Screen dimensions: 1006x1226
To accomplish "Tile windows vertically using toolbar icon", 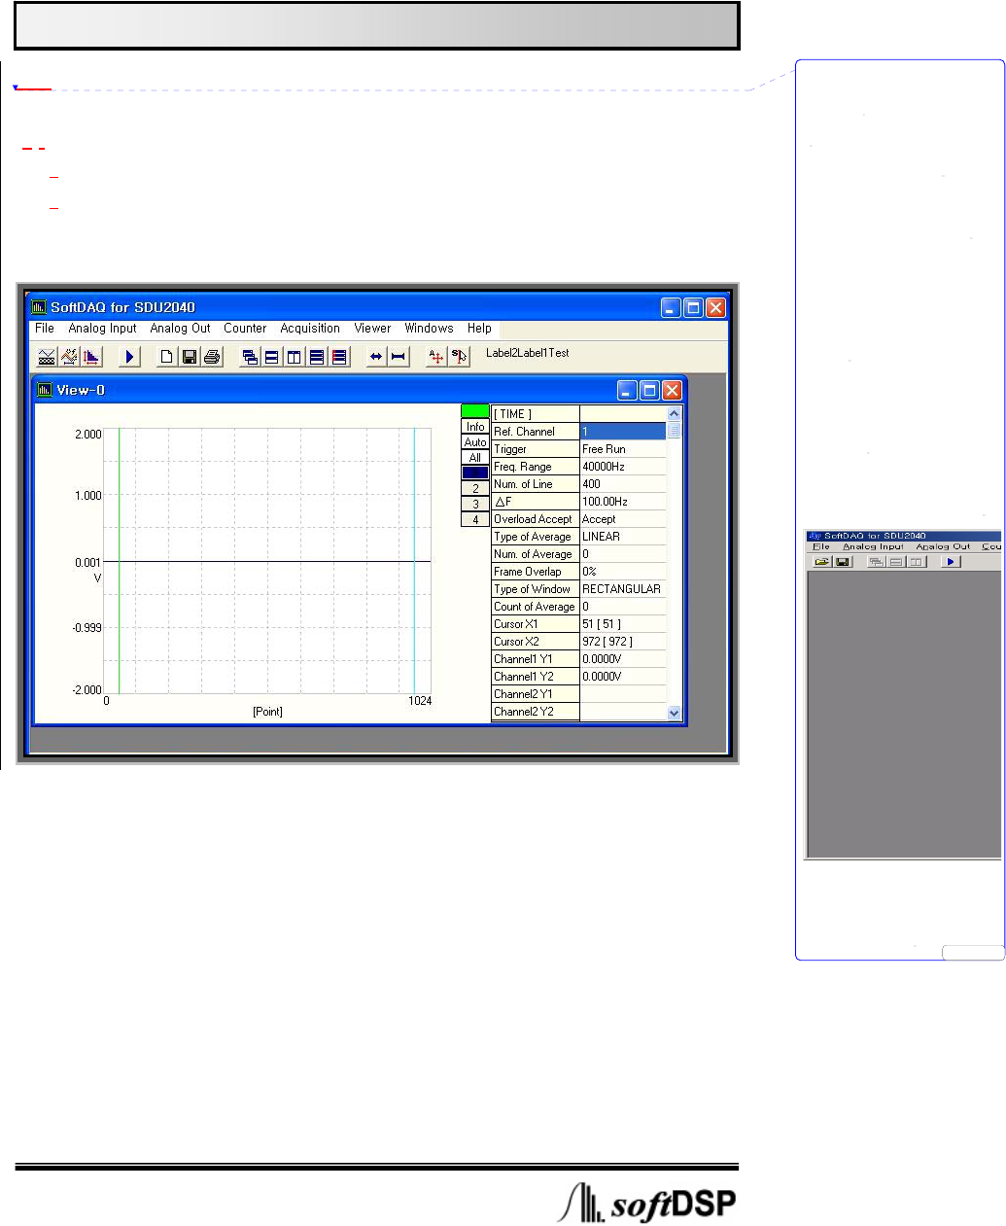I will coord(295,357).
